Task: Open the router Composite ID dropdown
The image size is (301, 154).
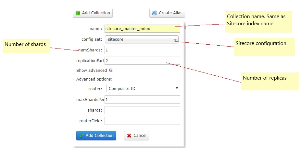Action: pos(143,89)
